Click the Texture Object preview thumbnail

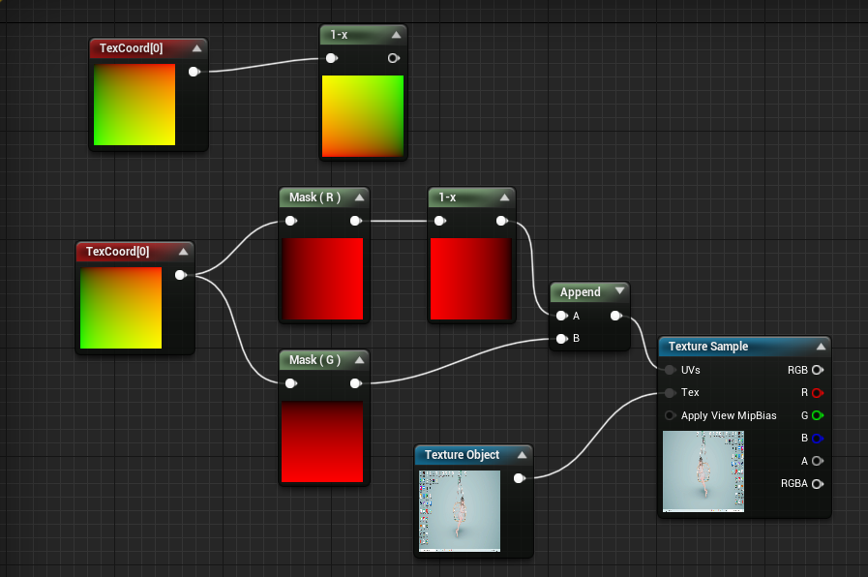click(x=460, y=513)
